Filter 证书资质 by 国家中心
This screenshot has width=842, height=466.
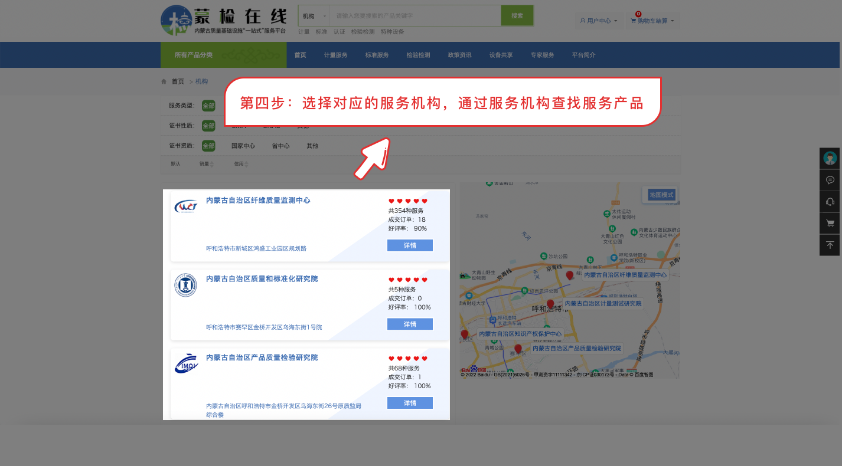[243, 146]
